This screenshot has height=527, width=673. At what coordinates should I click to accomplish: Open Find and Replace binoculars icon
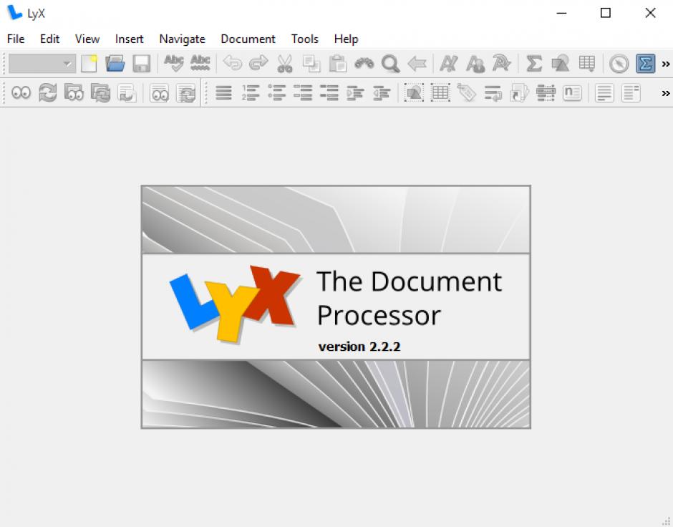pyautogui.click(x=364, y=64)
